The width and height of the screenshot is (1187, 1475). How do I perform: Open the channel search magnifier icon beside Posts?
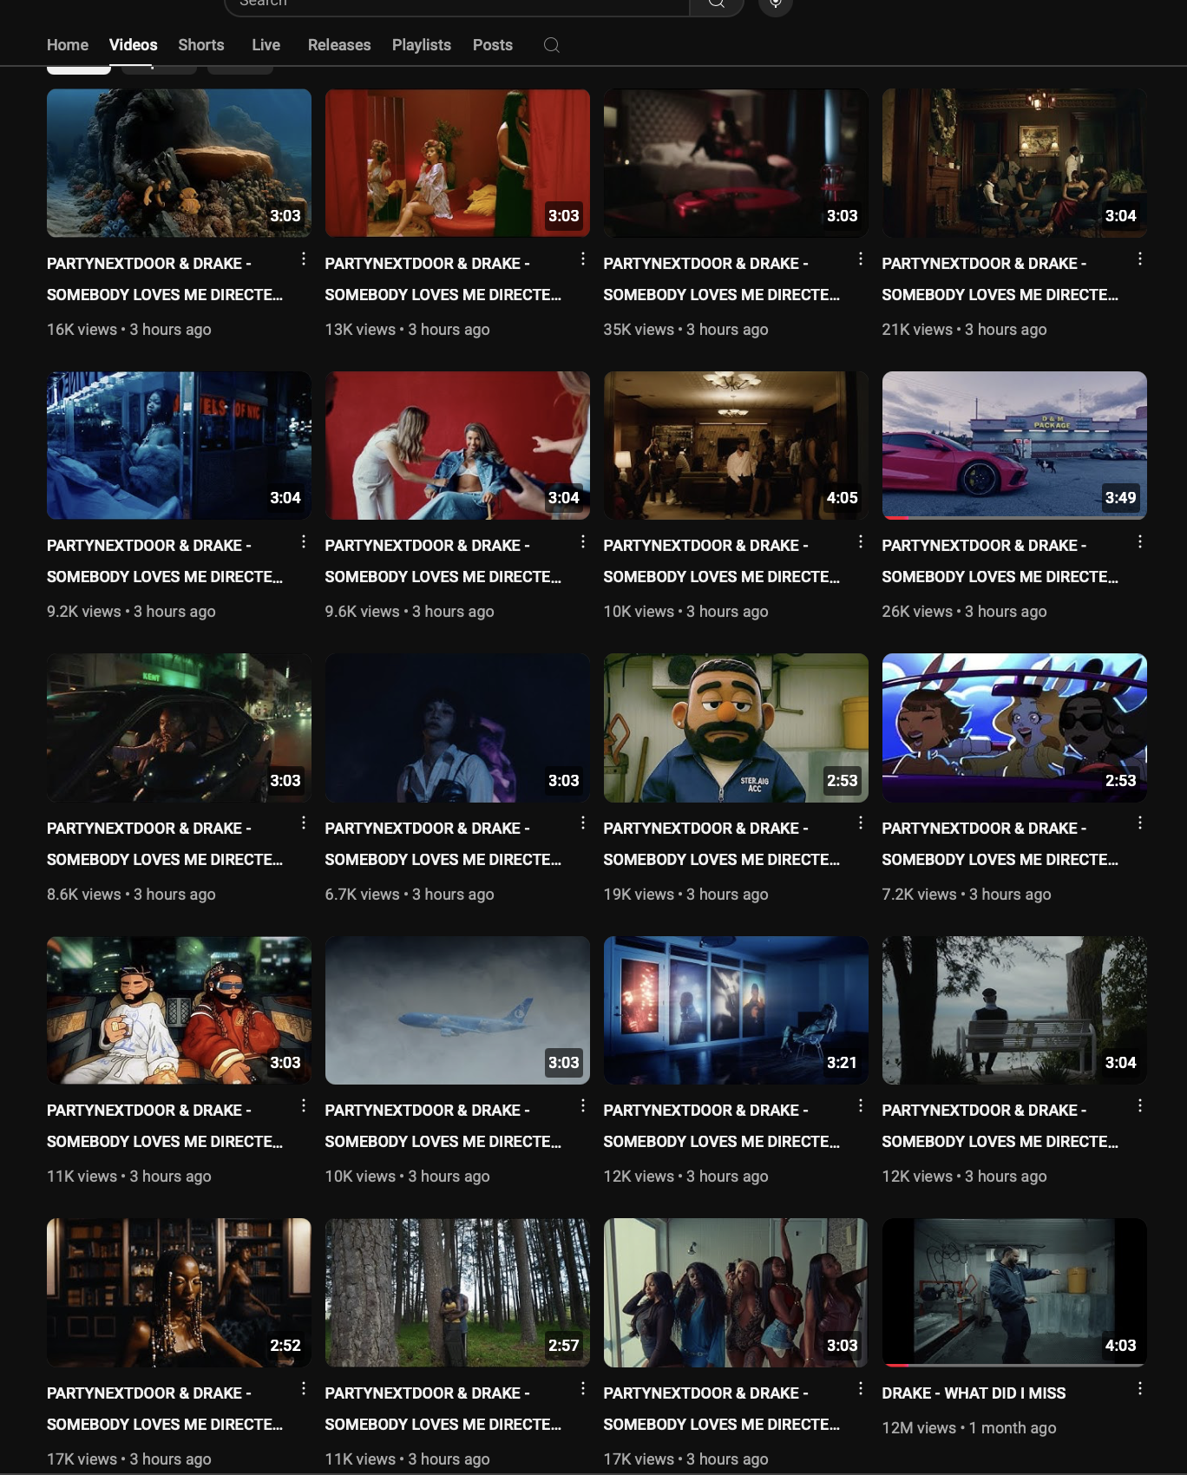551,45
